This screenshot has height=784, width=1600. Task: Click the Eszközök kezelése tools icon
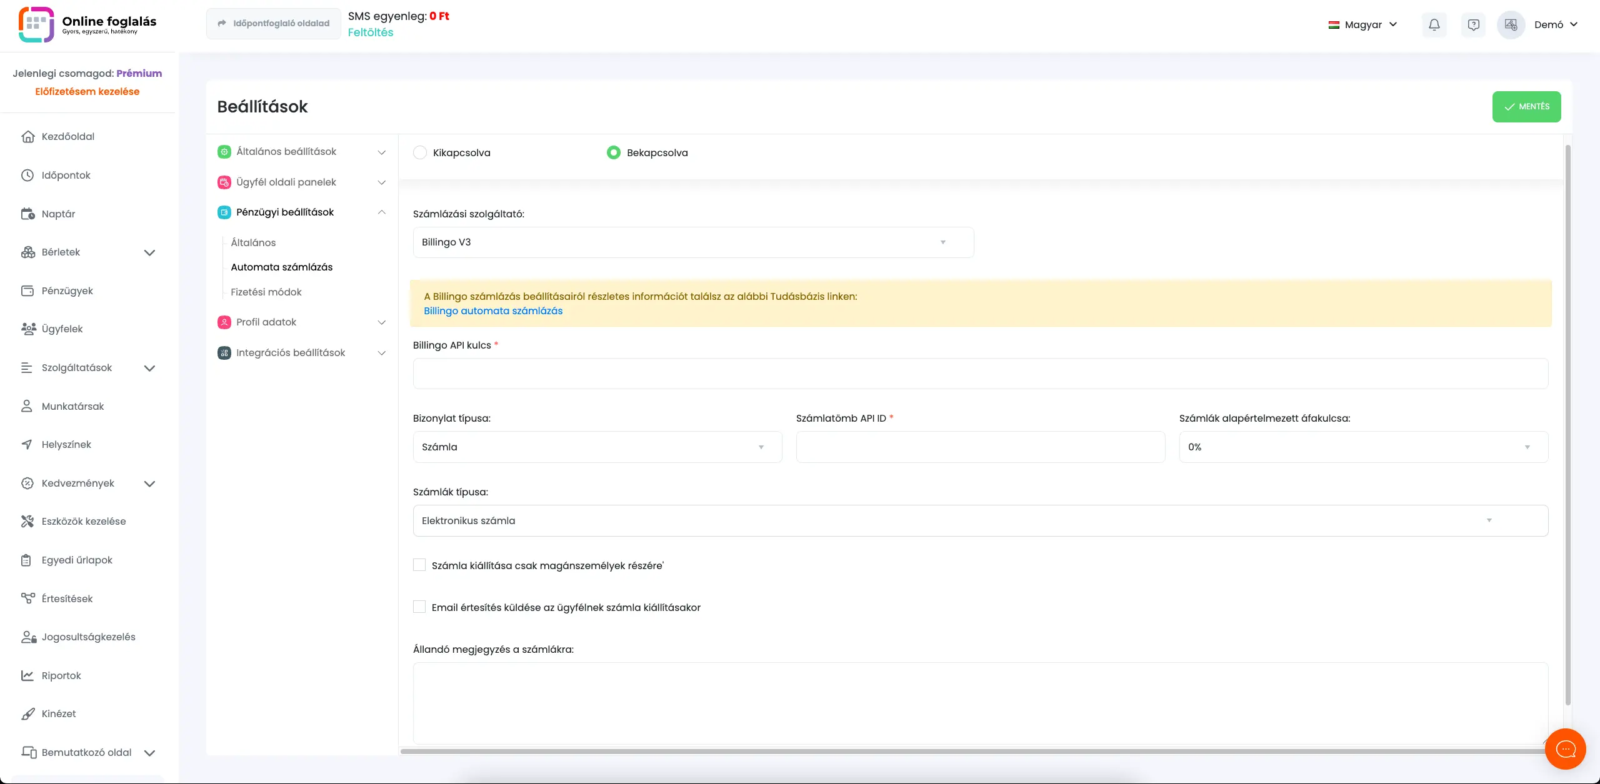[x=27, y=521]
